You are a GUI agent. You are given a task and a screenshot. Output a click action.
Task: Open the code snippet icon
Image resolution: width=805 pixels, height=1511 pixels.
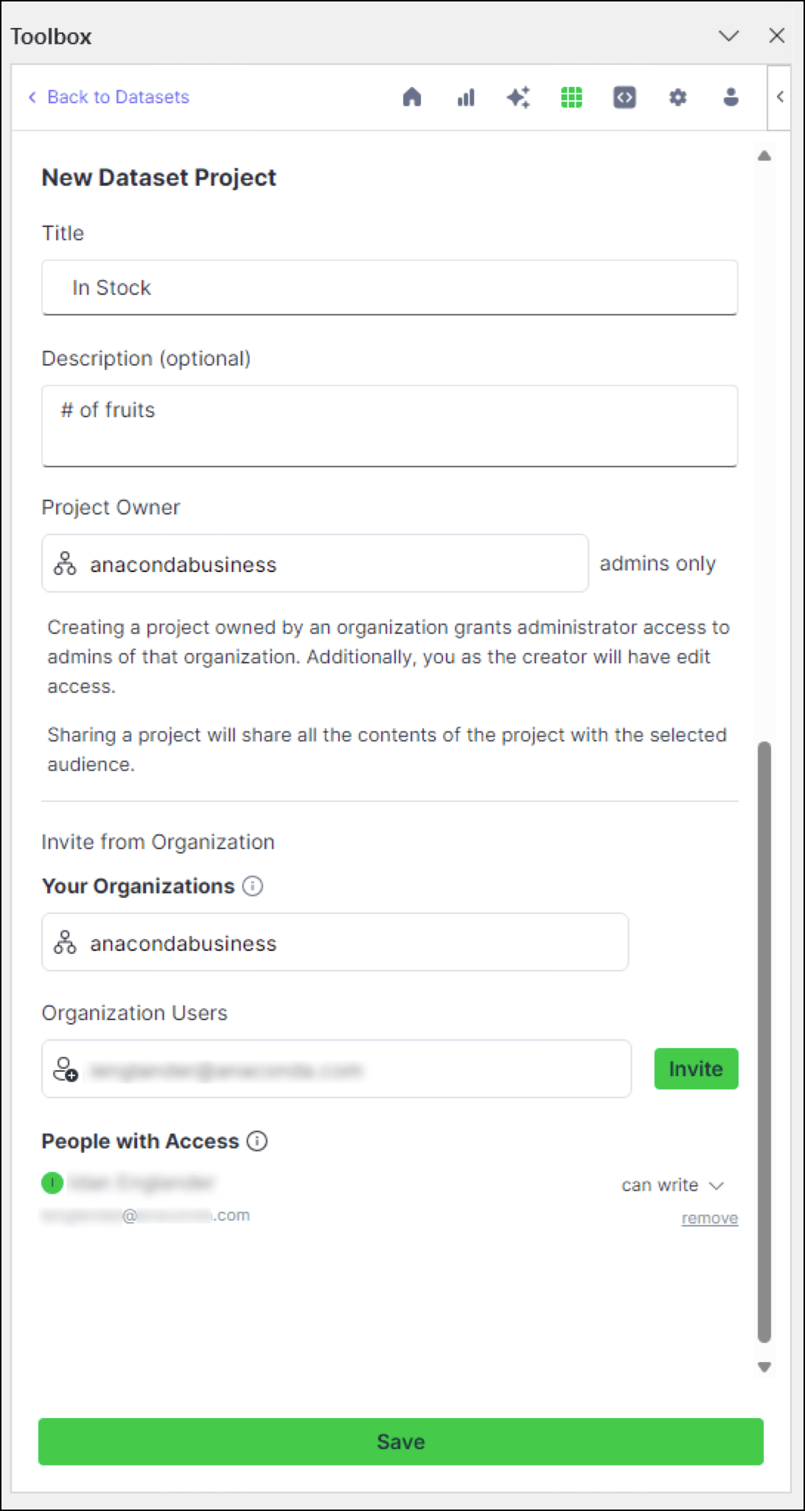(624, 97)
